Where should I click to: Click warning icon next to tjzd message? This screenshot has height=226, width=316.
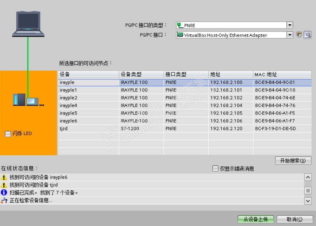pyautogui.click(x=4, y=185)
